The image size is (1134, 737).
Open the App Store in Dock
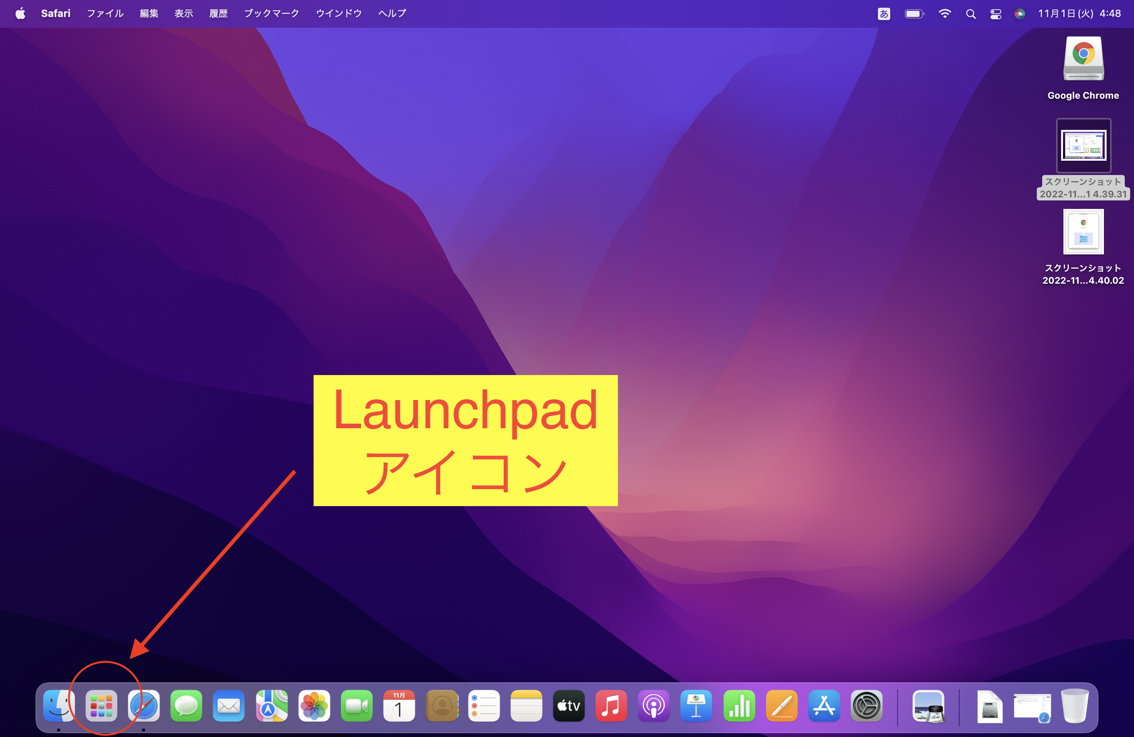coord(824,705)
